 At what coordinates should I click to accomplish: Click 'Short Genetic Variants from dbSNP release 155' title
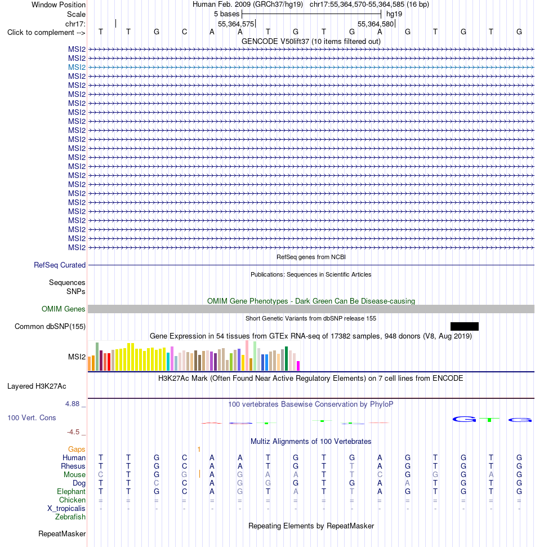tap(311, 318)
